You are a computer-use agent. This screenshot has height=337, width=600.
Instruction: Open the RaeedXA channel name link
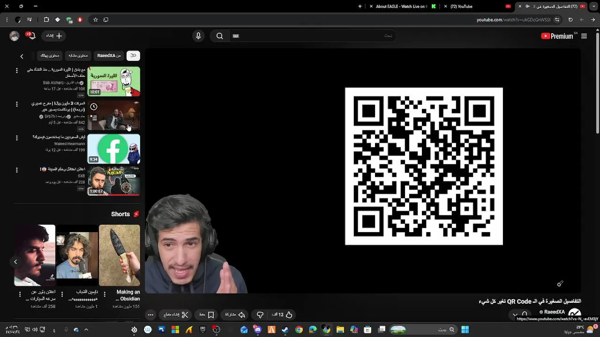554,312
